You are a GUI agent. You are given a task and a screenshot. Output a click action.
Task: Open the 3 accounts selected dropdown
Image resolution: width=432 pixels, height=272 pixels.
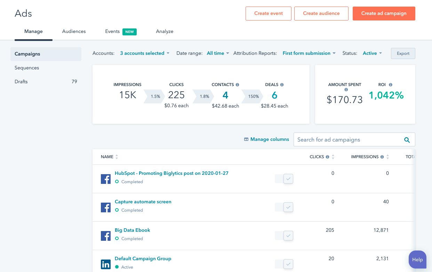click(145, 53)
